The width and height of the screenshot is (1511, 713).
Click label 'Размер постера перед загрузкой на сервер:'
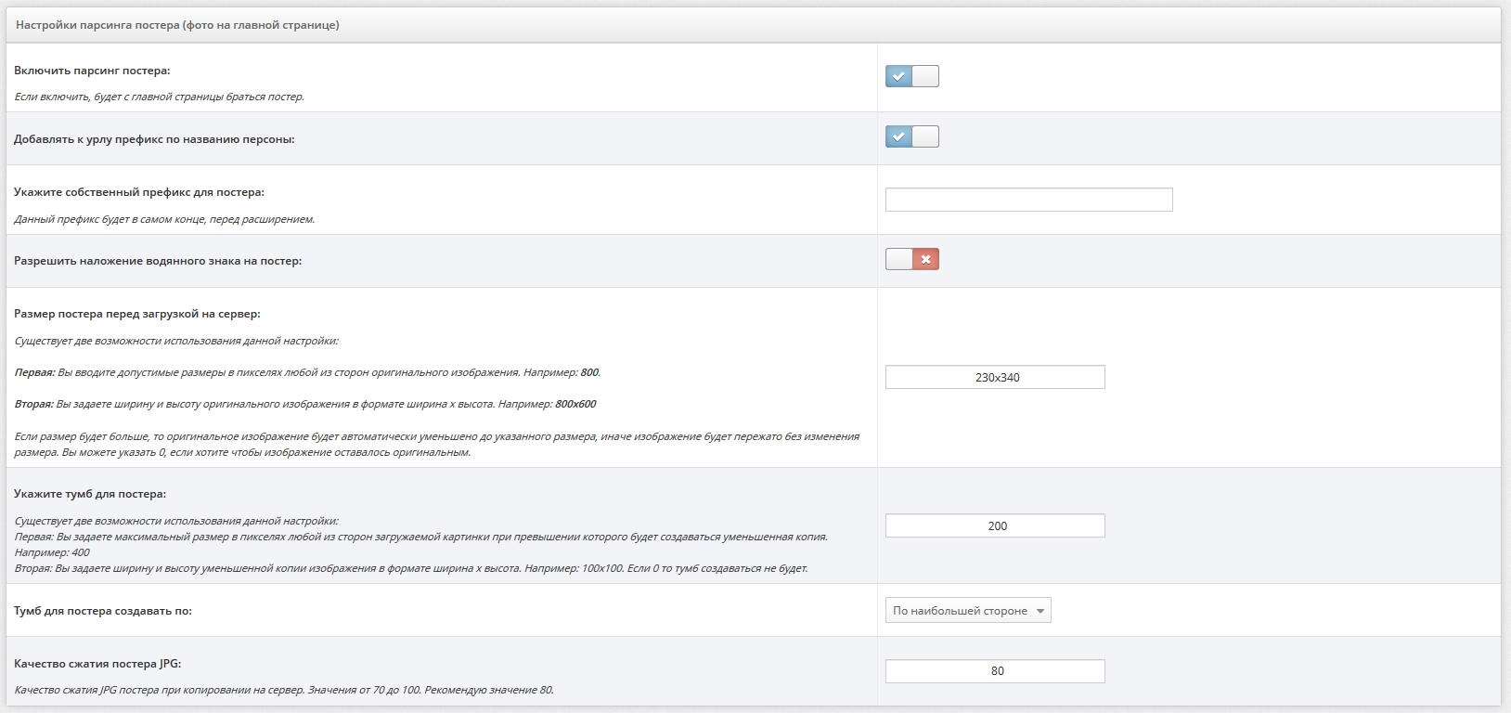[137, 314]
